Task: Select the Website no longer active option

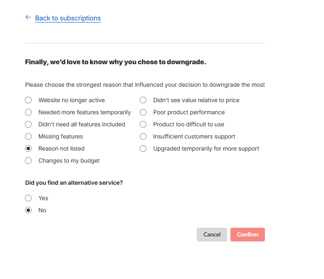Action: pyautogui.click(x=28, y=100)
